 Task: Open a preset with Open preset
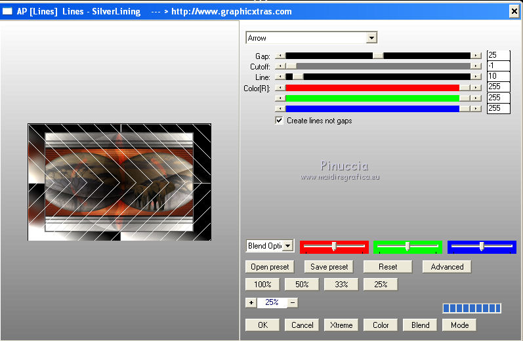pyautogui.click(x=270, y=267)
